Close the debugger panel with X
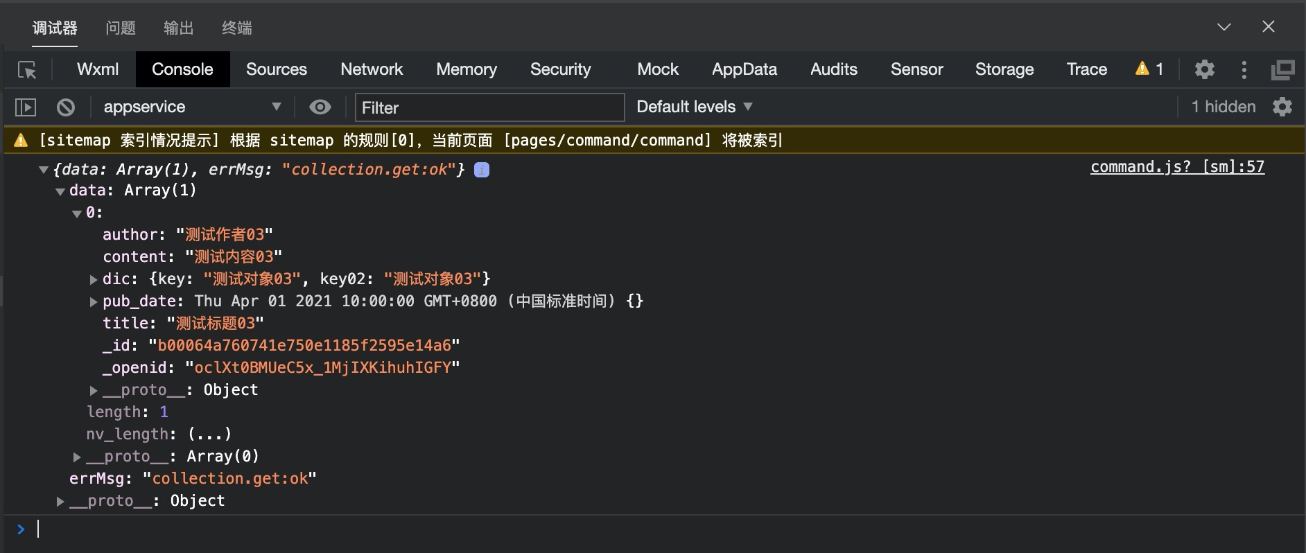 click(x=1269, y=26)
